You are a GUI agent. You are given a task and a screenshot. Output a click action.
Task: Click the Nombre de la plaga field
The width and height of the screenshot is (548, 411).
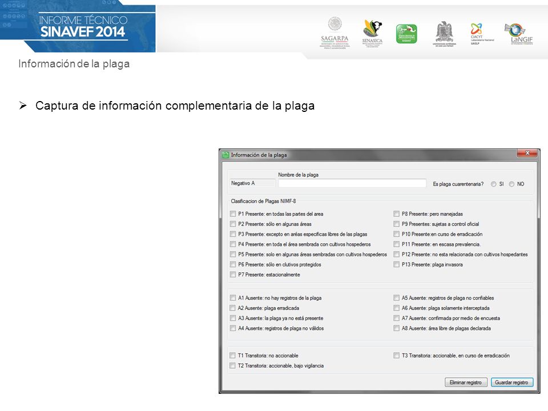point(352,183)
